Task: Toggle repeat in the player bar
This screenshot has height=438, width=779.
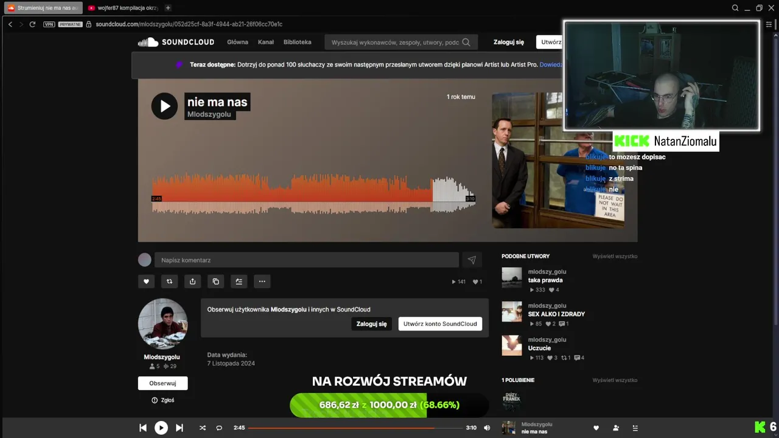Action: pyautogui.click(x=219, y=428)
